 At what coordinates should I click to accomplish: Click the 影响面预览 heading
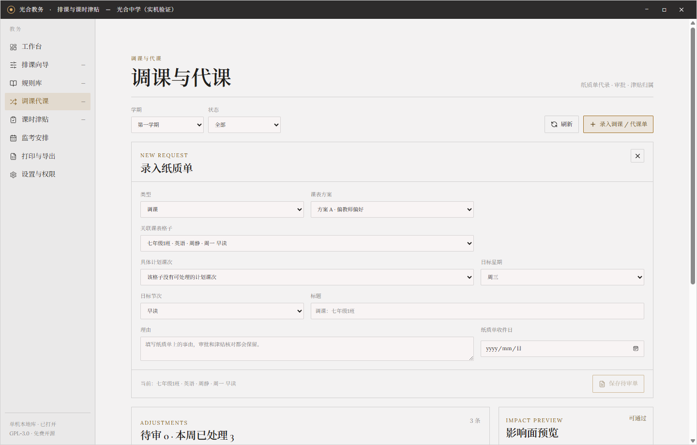coord(532,433)
